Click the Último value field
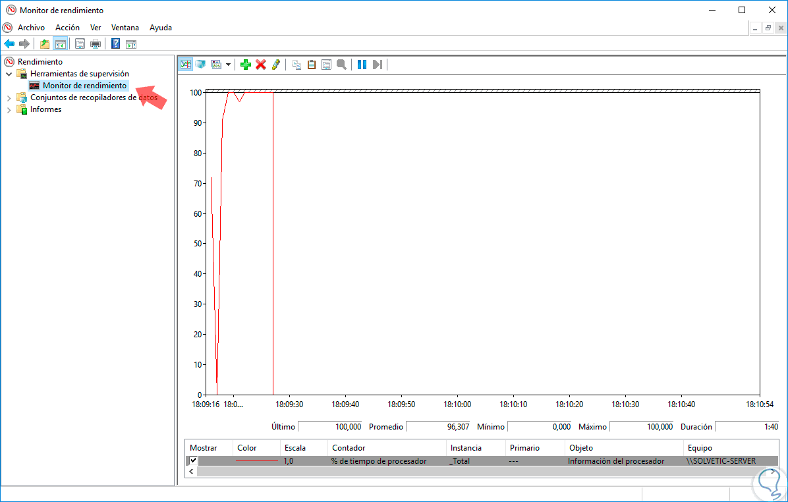Screen dimensions: 788x502 point(330,427)
